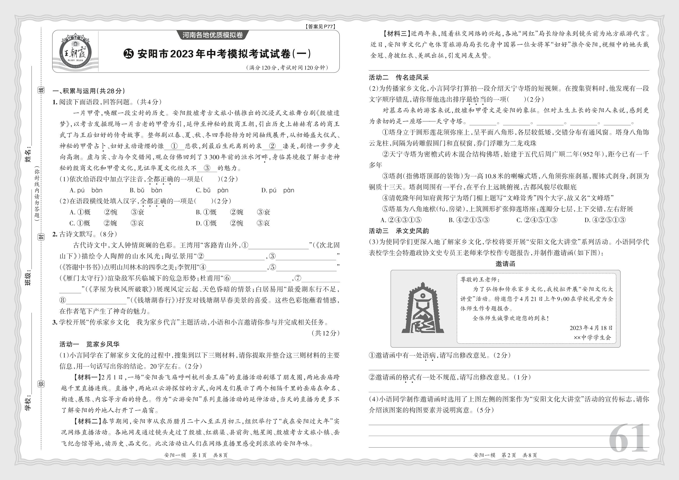
Task: Select option C. ②④⑤①③ for ordering question
Action: 537,220
